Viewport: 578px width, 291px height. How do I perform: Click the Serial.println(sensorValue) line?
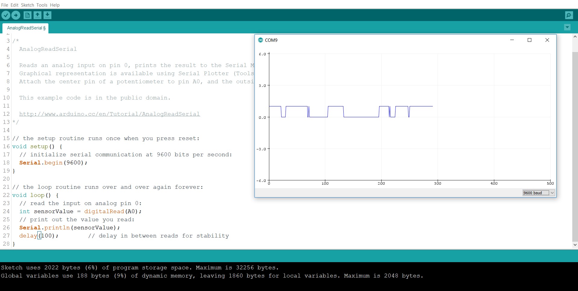pos(70,228)
